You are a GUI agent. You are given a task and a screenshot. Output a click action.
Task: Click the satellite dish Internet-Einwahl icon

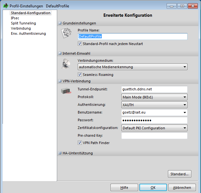66,64
